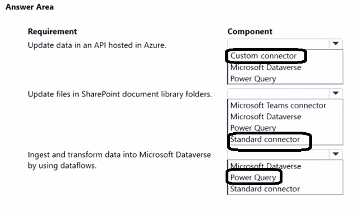Pick Power Query in first component list
The width and height of the screenshot is (359, 212).
click(x=253, y=79)
